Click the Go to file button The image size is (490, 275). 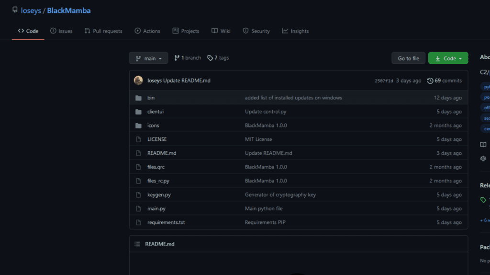(x=409, y=58)
